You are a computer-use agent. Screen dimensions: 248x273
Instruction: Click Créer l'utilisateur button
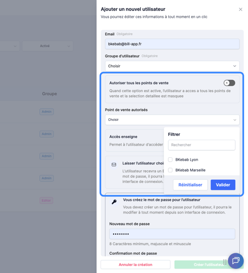point(209,264)
